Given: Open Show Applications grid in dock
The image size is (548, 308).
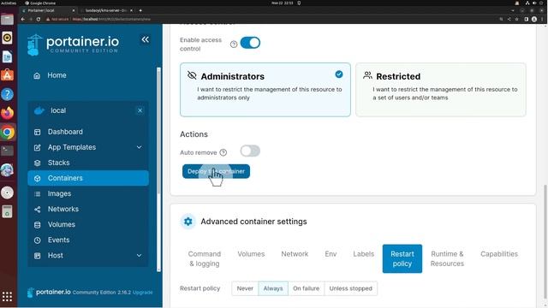Looking at the screenshot, I should (7, 297).
